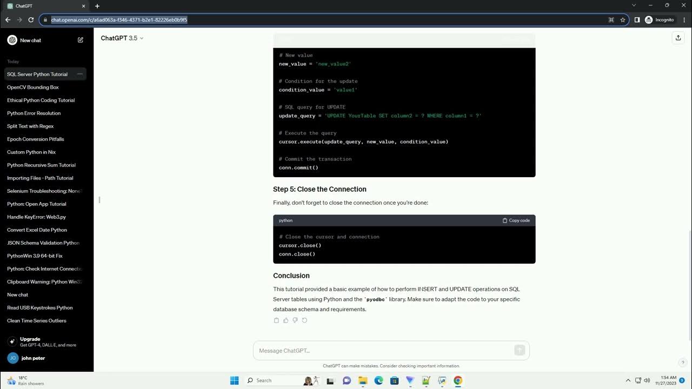Image resolution: width=692 pixels, height=389 pixels.
Task: Bookmark this page with star icon
Action: tap(623, 19)
